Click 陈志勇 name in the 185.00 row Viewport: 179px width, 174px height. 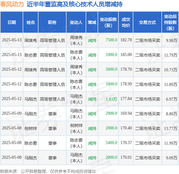click(31, 55)
